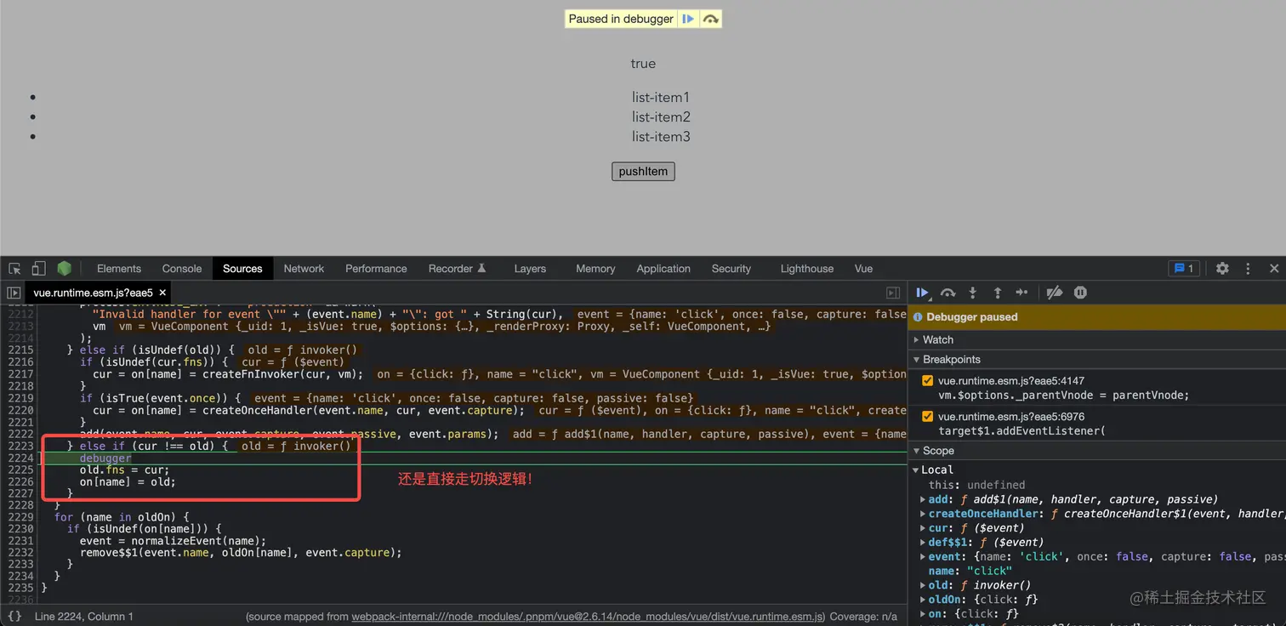Select the name: "click" scope entry
This screenshot has width=1286, height=626.
coord(970,571)
